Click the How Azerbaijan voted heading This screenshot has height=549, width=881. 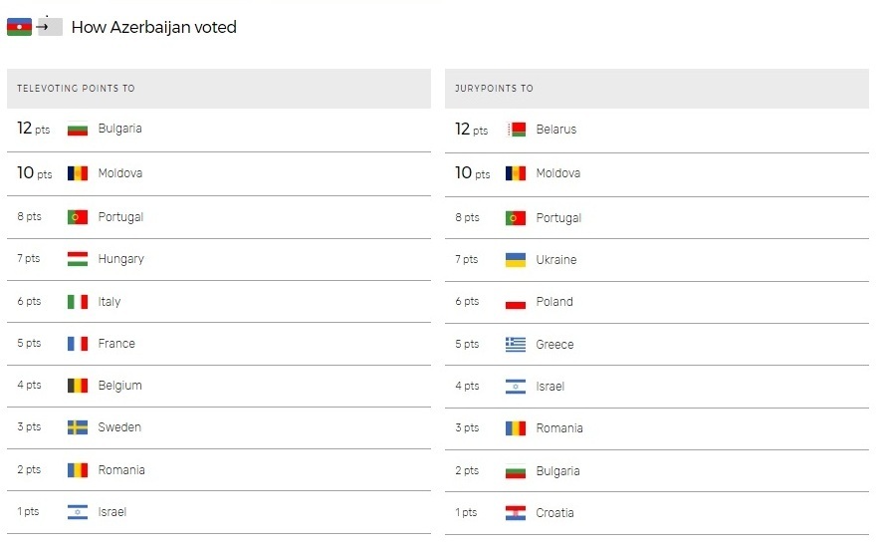point(154,27)
